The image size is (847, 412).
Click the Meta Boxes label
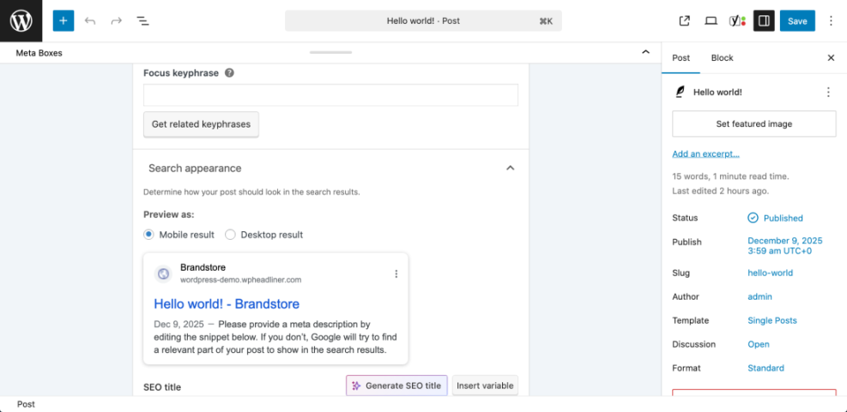(x=39, y=53)
